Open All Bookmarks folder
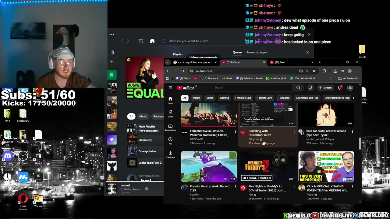 coord(348,78)
